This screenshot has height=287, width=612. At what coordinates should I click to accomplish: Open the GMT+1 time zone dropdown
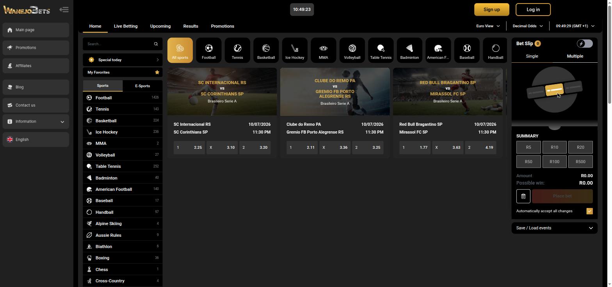point(575,26)
